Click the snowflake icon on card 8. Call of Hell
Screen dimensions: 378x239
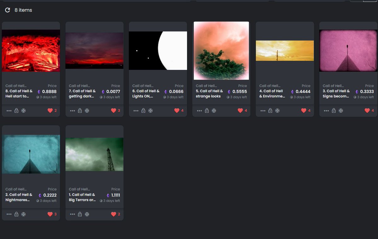point(23,111)
